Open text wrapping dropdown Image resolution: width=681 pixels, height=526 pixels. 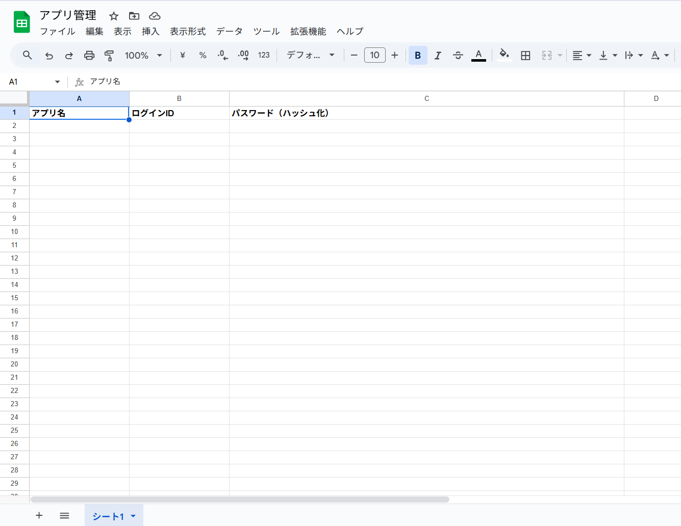click(x=634, y=55)
